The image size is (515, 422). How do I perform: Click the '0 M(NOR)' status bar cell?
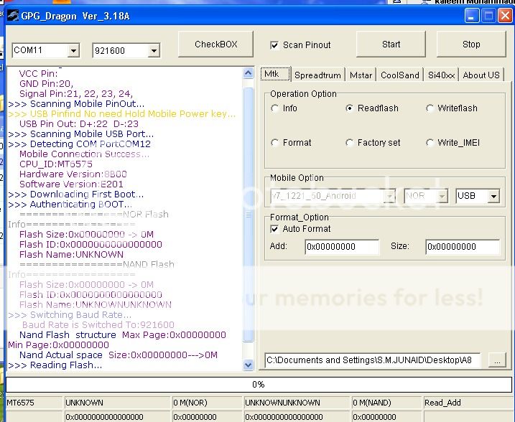(207, 403)
